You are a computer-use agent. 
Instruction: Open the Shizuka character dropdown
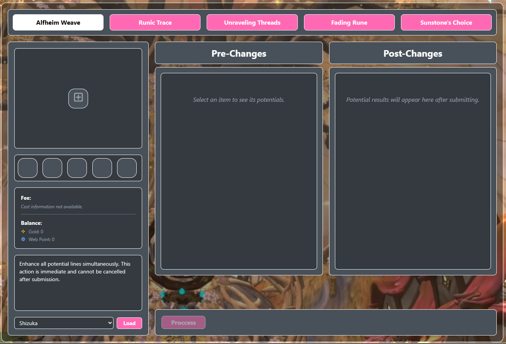64,323
